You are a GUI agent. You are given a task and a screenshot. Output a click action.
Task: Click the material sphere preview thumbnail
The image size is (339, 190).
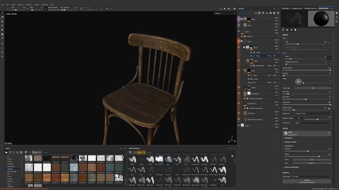[x=321, y=19]
